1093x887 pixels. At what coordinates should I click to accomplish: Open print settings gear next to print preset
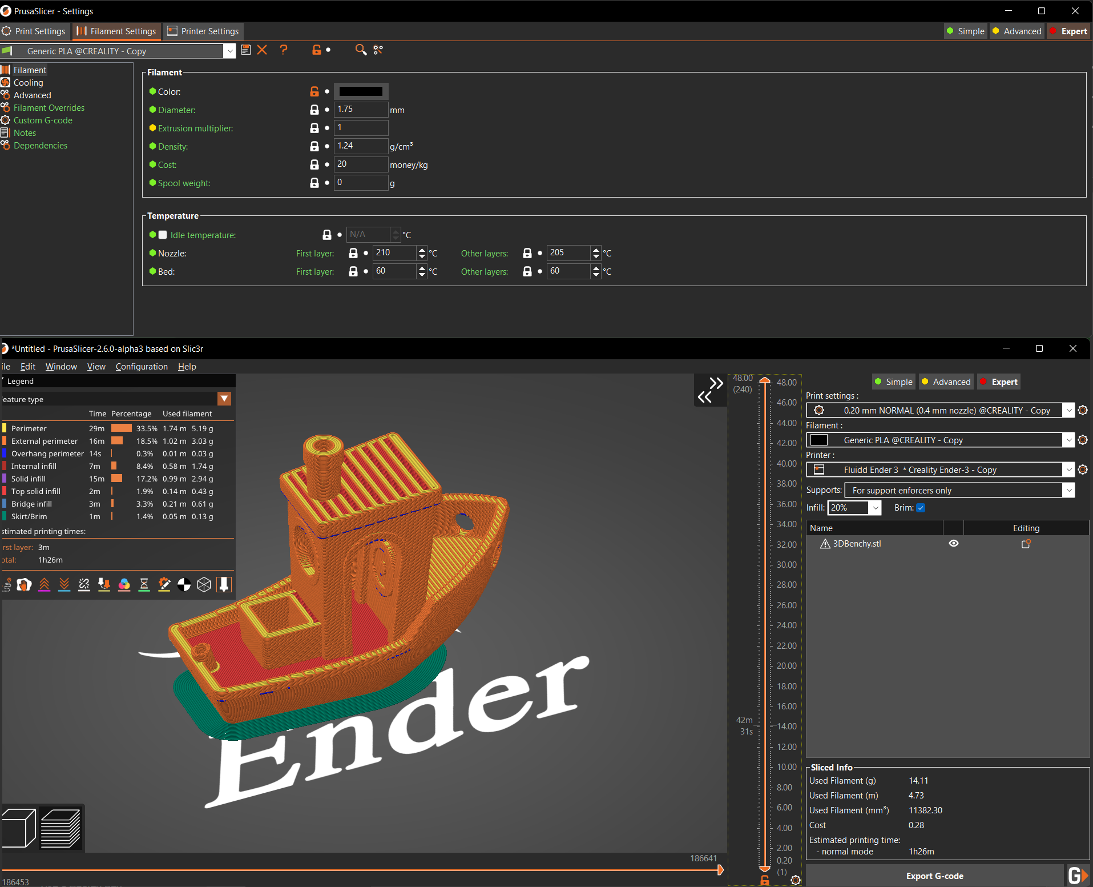1083,410
